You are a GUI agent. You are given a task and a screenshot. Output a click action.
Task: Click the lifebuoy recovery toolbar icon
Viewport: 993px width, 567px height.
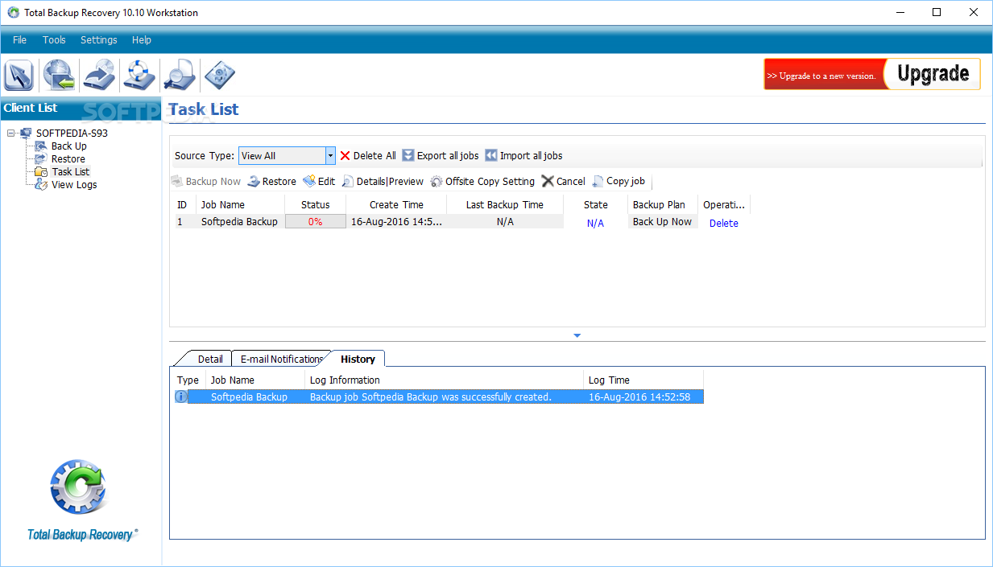click(x=139, y=76)
